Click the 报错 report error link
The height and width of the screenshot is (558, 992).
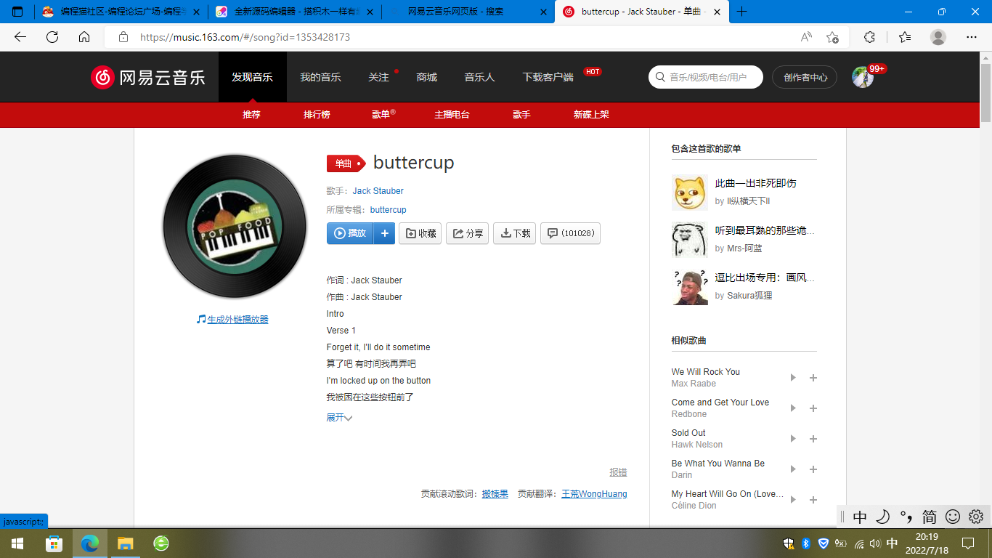[x=618, y=472]
